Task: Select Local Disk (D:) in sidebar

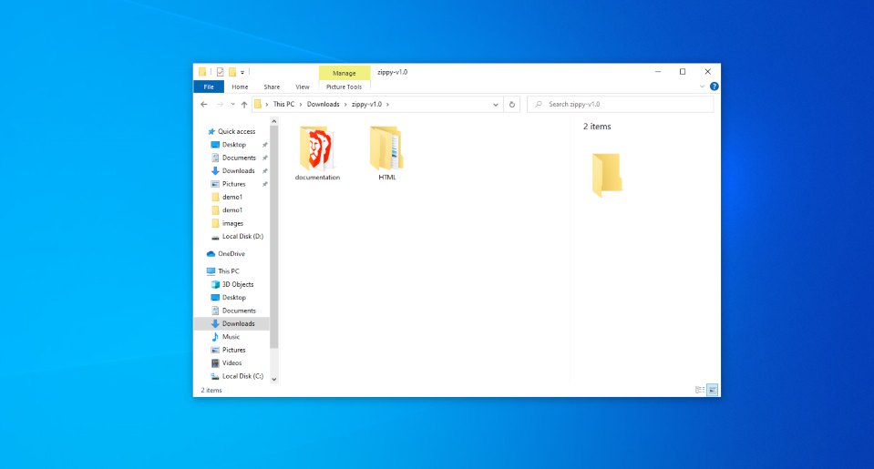Action: point(242,236)
